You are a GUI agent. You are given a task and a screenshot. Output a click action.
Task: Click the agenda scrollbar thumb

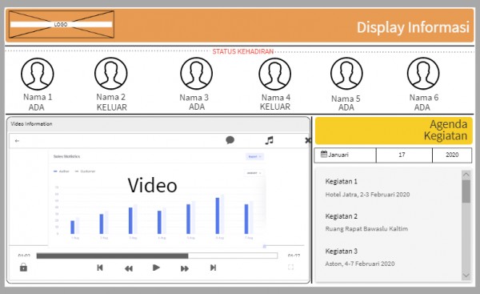(466, 191)
